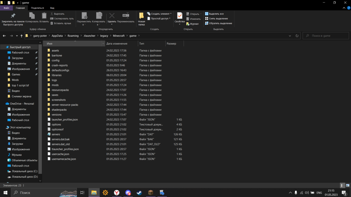Switch to details view layout icon

pyautogui.click(x=342, y=185)
